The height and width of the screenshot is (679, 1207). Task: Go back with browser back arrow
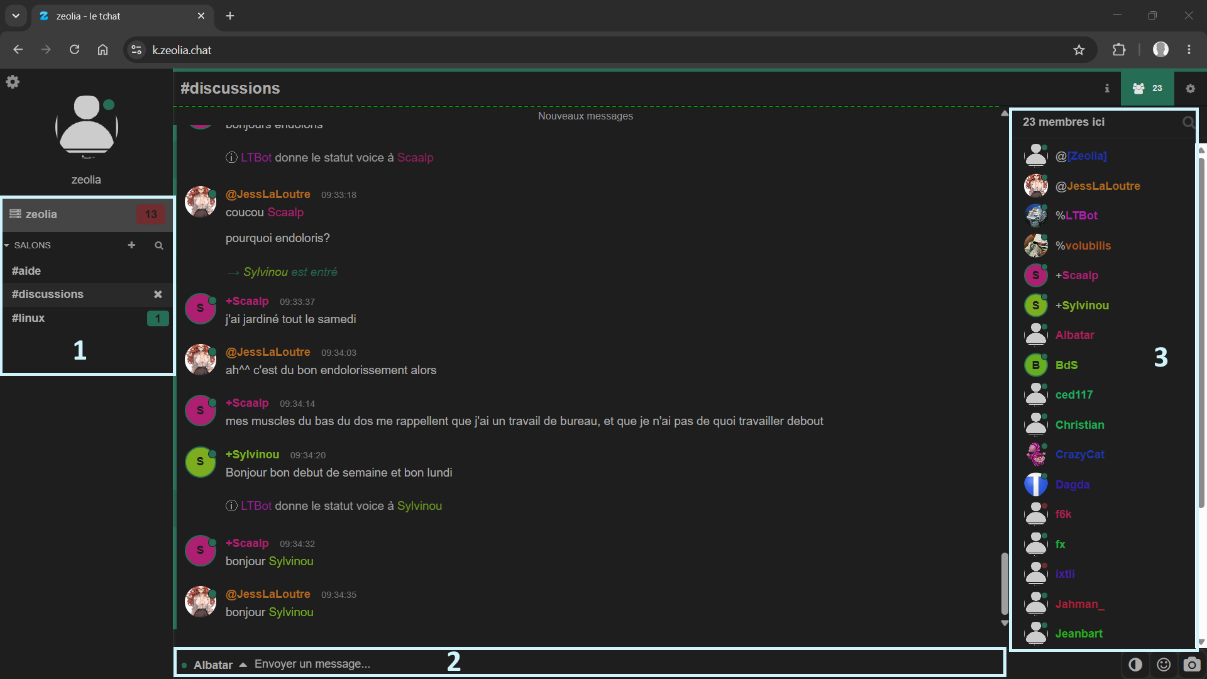[x=18, y=50]
